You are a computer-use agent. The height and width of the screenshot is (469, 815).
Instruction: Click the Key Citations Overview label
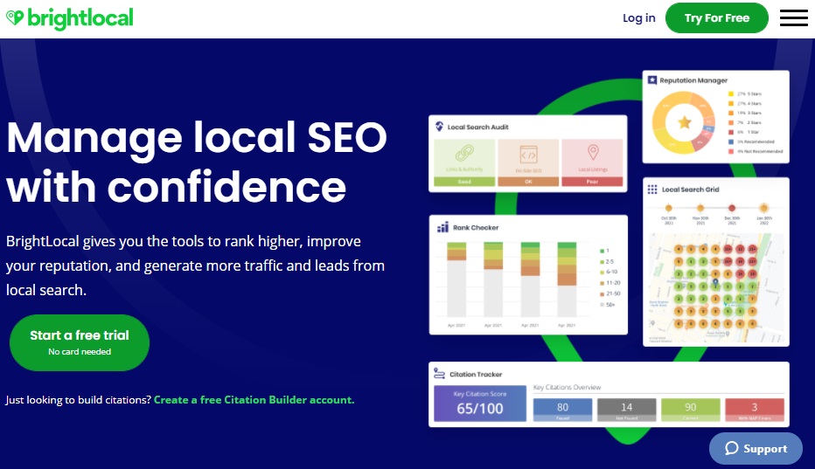[567, 387]
